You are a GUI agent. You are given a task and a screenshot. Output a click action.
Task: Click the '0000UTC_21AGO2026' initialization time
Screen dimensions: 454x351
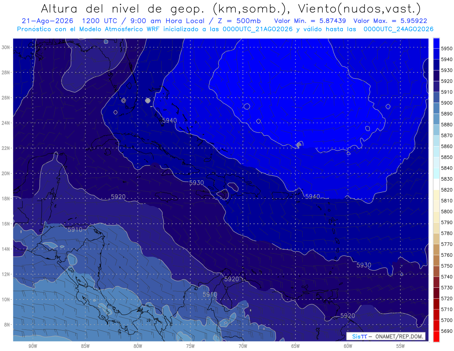pyautogui.click(x=258, y=29)
